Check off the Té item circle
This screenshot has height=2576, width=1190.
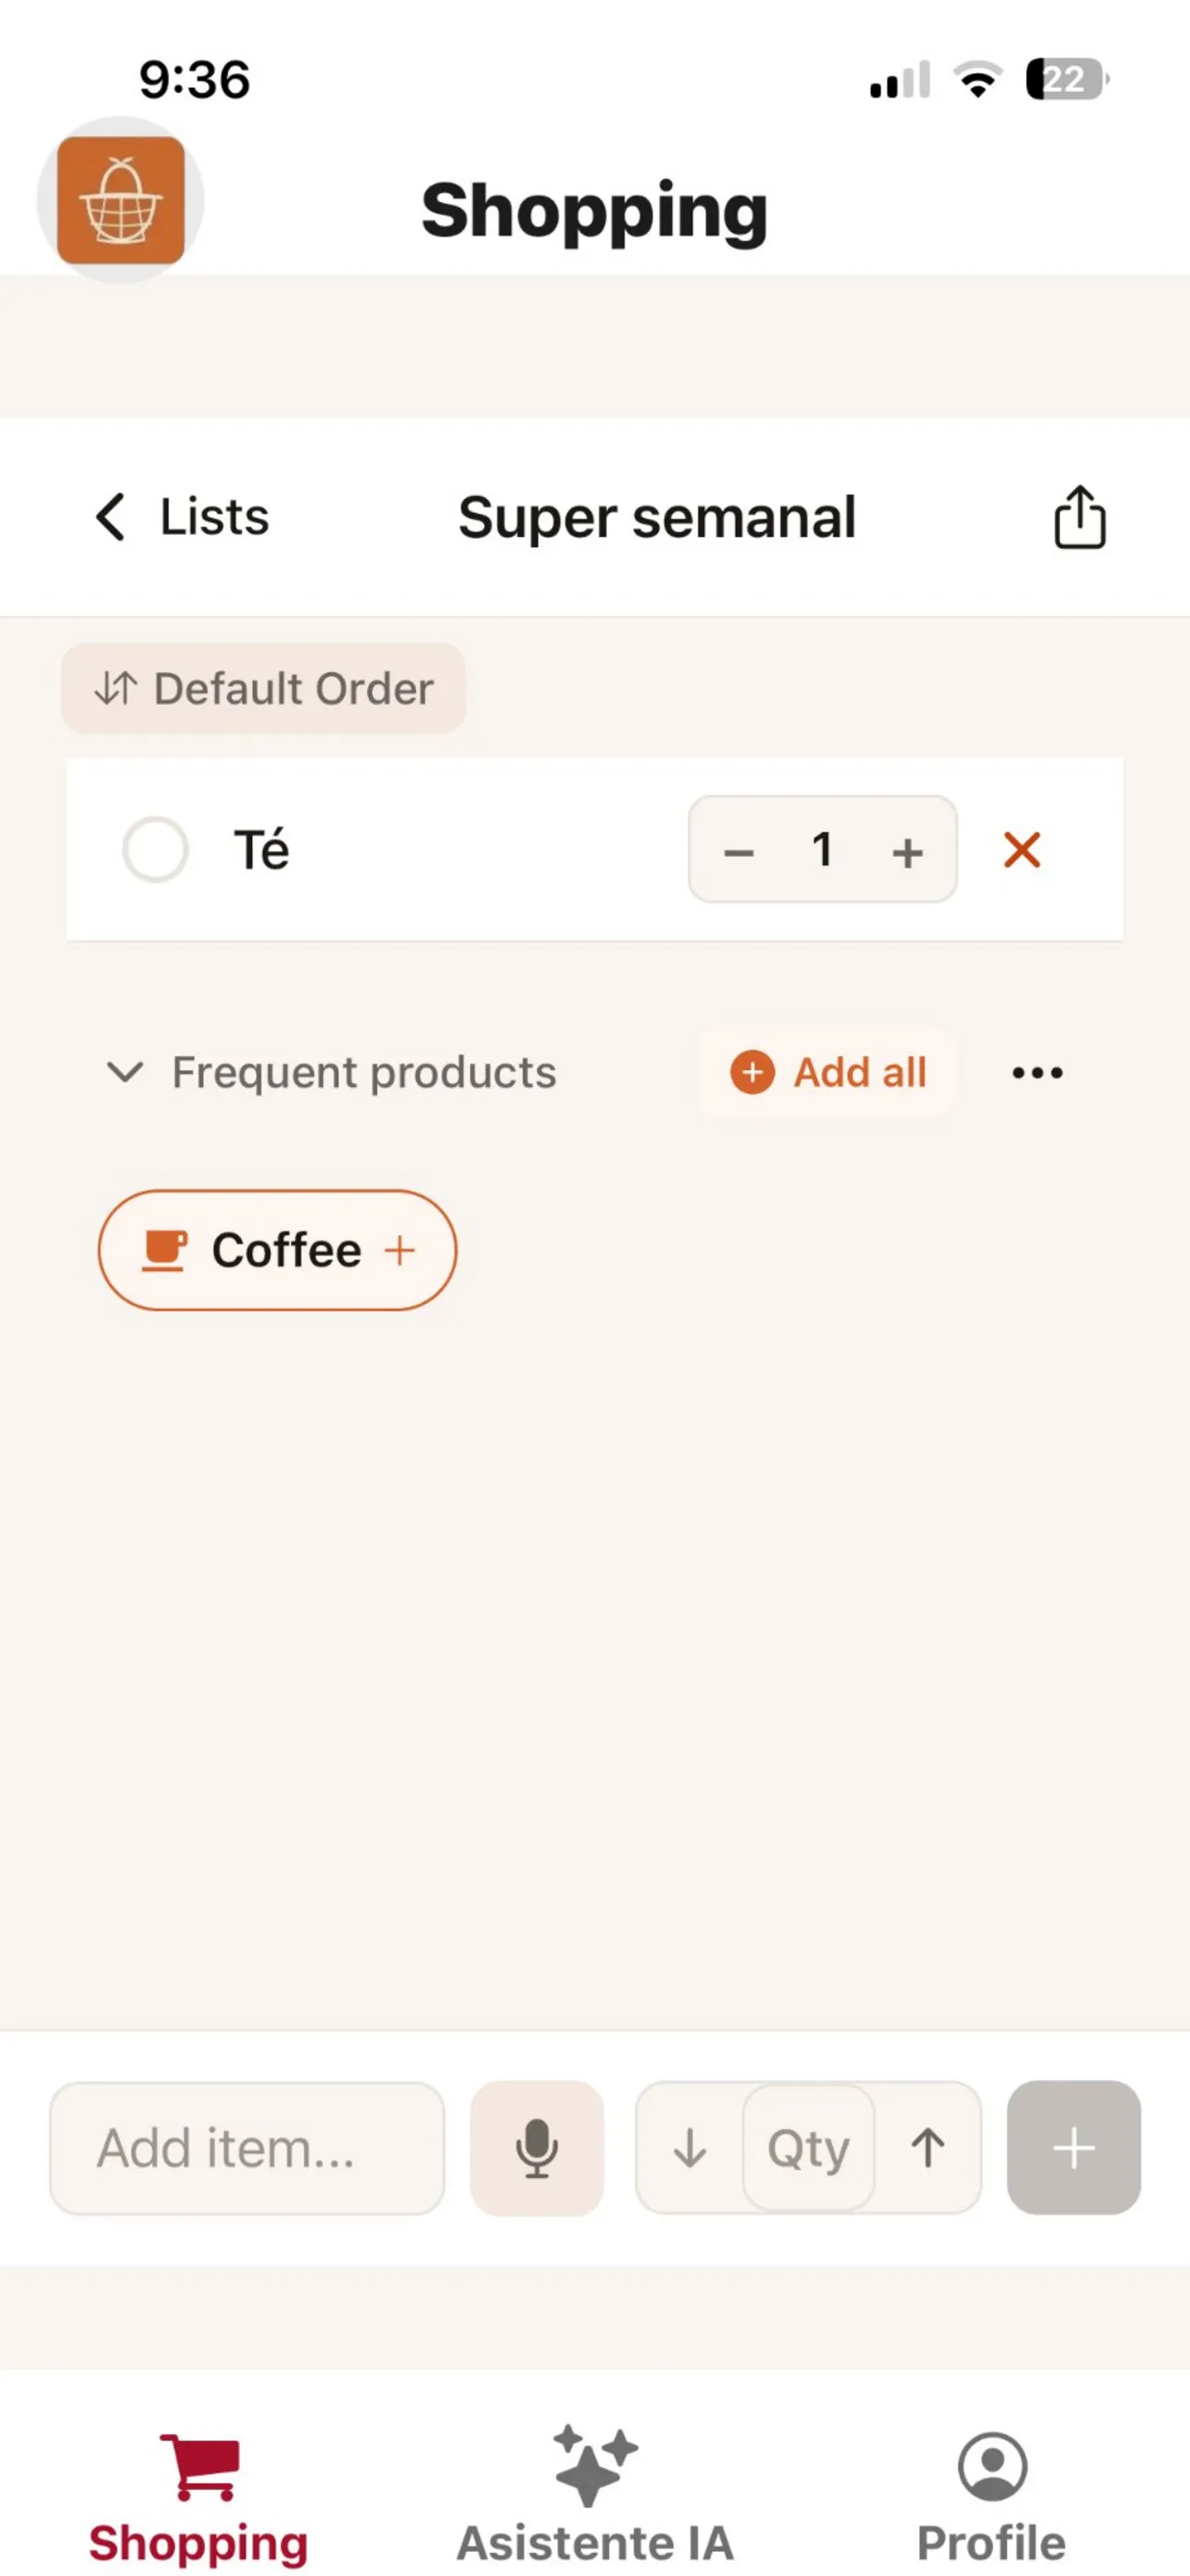click(155, 850)
